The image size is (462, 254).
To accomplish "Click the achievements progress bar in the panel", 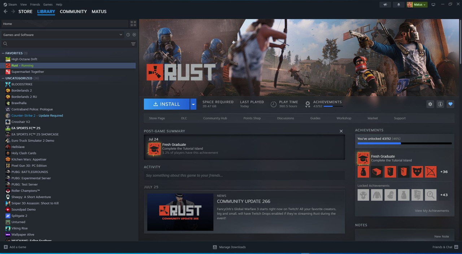I will 405,143.
